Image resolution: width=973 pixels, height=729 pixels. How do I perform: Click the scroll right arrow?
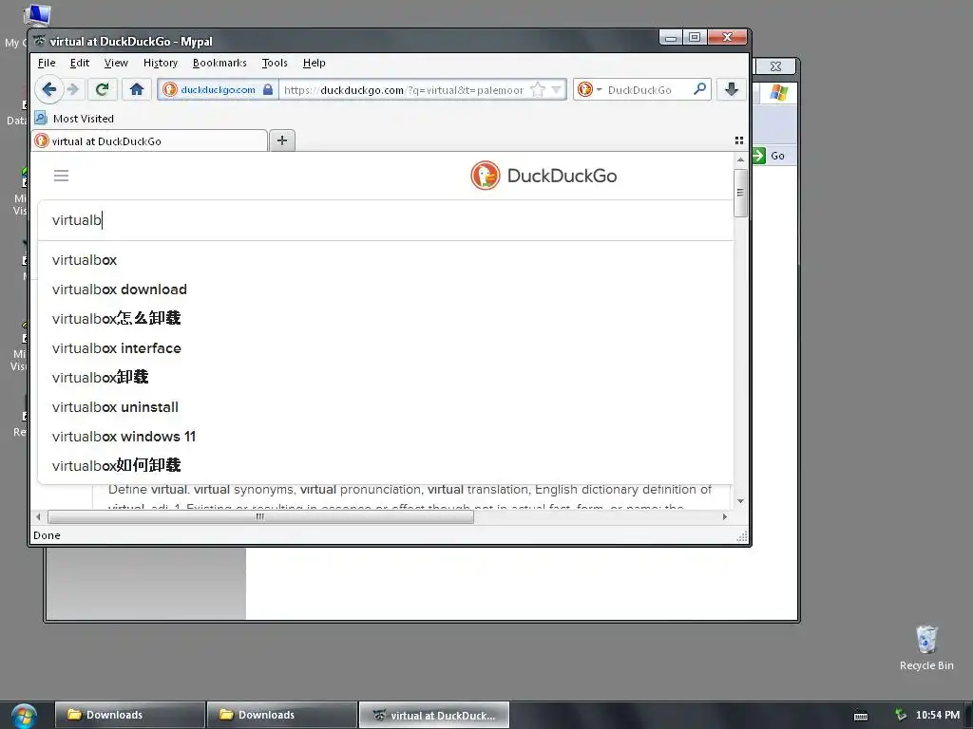[725, 516]
